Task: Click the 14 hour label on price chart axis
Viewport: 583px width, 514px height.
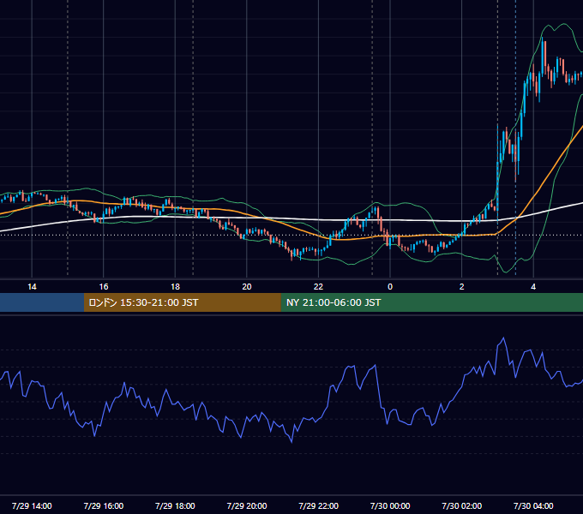Action: [x=32, y=287]
